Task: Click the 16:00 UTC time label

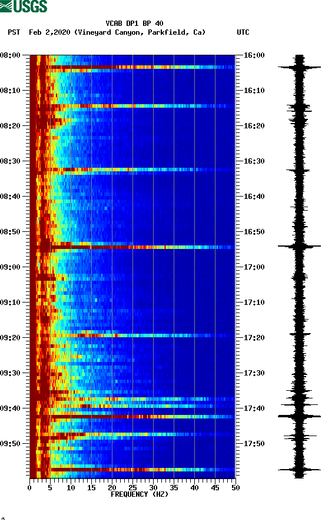Action: pos(254,55)
